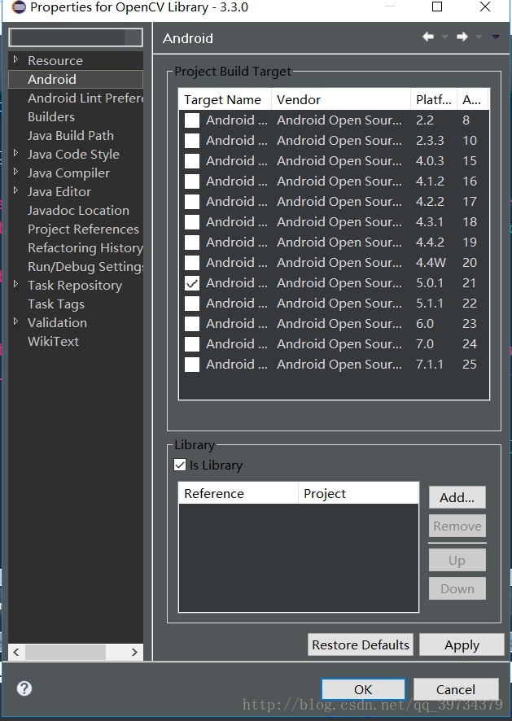Click the Up button
The width and height of the screenshot is (512, 721).
pyautogui.click(x=457, y=561)
